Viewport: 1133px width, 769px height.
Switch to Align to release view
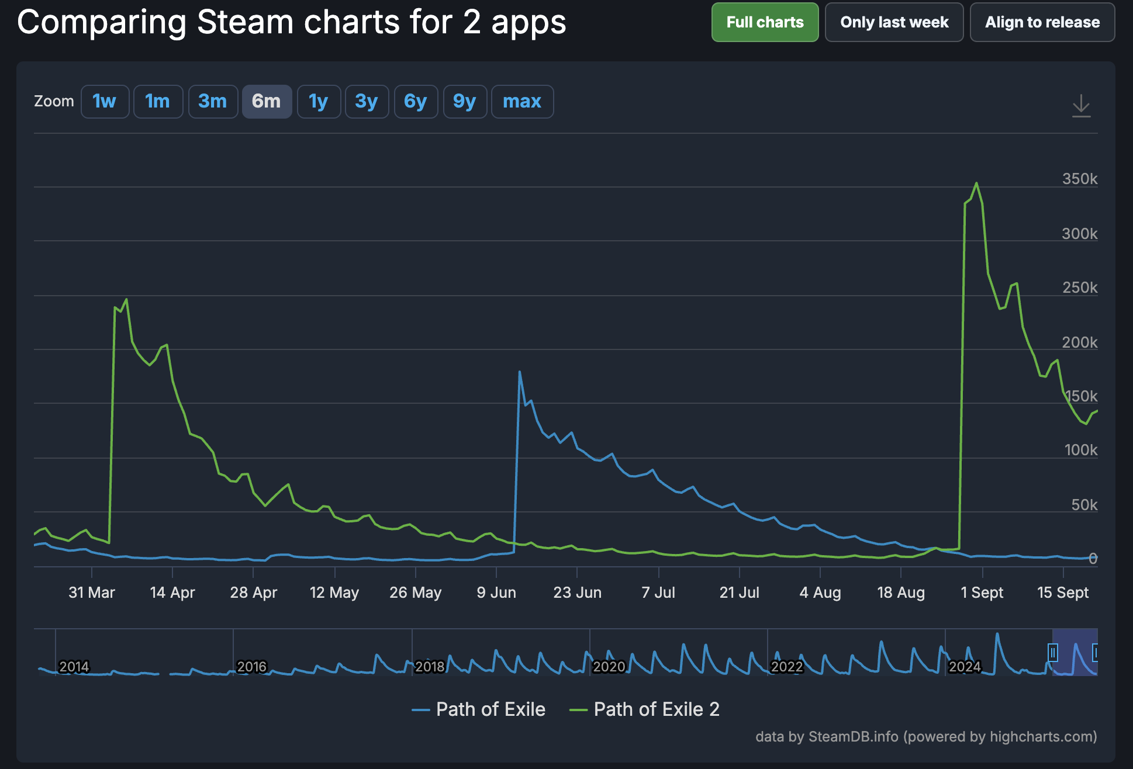(x=1042, y=22)
